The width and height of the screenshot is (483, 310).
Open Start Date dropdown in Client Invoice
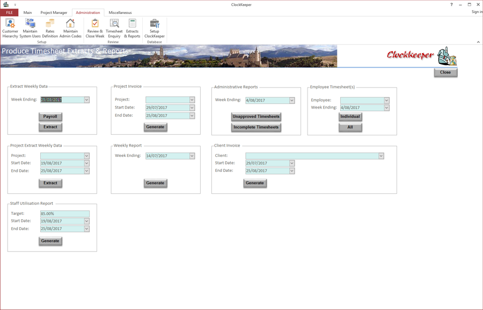point(292,163)
